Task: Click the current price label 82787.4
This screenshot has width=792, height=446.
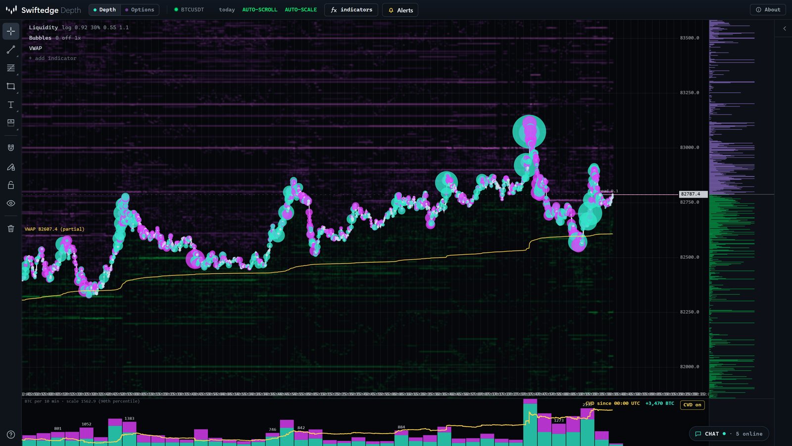Action: 693,194
